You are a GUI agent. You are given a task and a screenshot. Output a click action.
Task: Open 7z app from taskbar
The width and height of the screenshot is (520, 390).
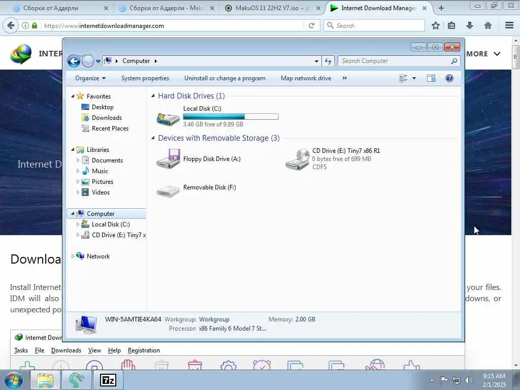click(108, 380)
